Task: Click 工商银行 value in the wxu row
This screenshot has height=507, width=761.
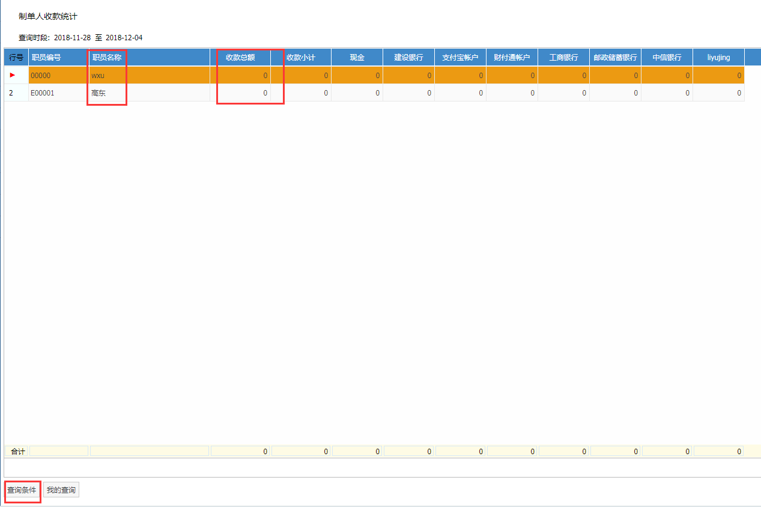Action: click(563, 76)
